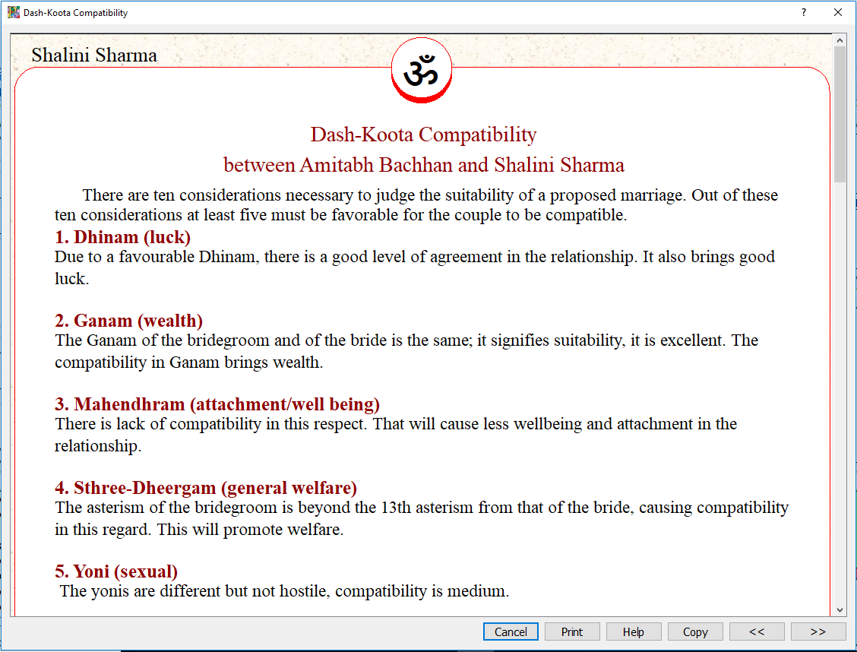
Task: Click the '2. Ganam (wealth)' heading
Action: click(128, 321)
